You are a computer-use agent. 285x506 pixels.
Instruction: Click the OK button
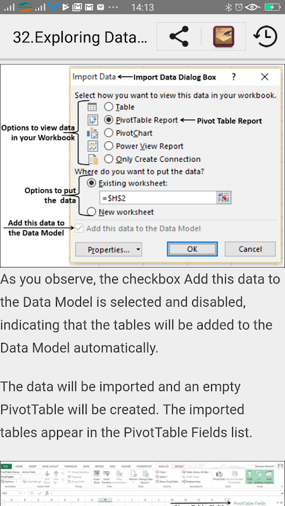pyautogui.click(x=193, y=249)
